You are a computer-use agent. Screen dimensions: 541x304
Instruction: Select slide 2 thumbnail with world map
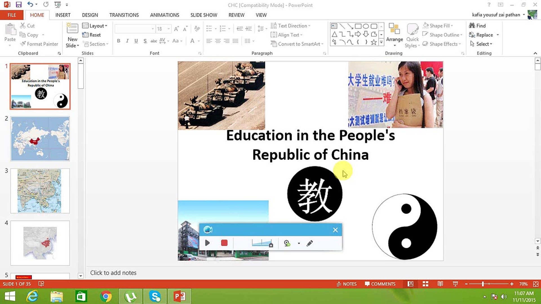click(40, 138)
